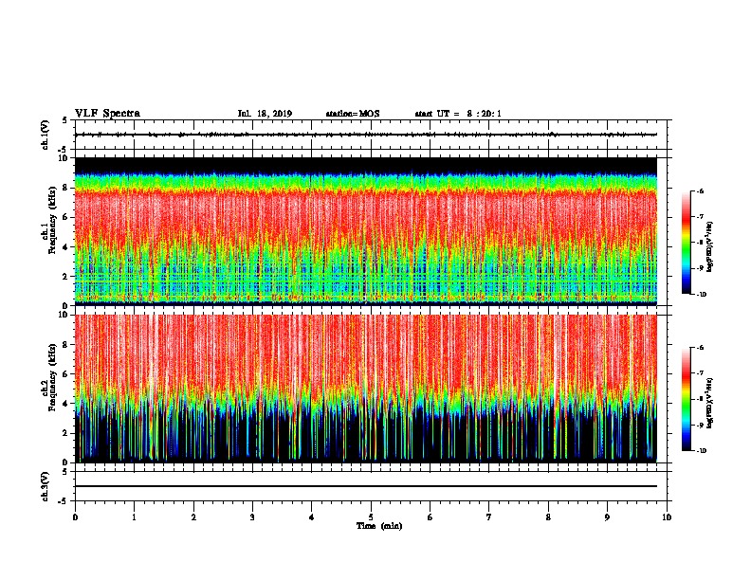Click the "-10" label on ch.2 colorbar
751x580 pixels.
pos(702,451)
